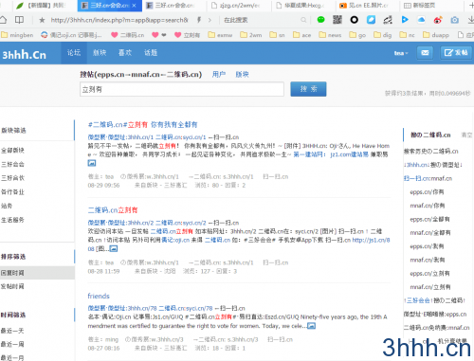Select the first board filter item in sidebar
Image resolution: width=474 pixels, height=361 pixels.
coord(12,151)
